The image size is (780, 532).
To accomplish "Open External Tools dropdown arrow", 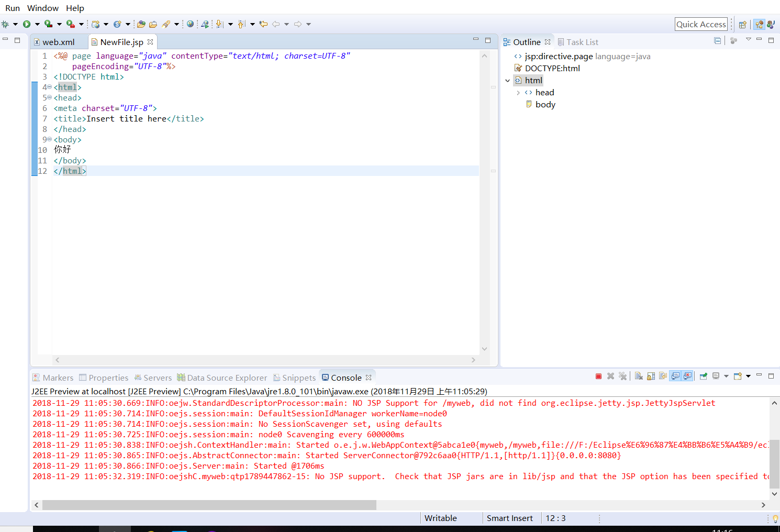I will [x=81, y=24].
